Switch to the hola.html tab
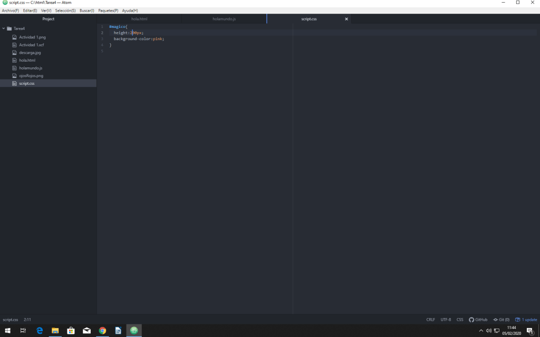Image resolution: width=540 pixels, height=337 pixels. pos(139,19)
